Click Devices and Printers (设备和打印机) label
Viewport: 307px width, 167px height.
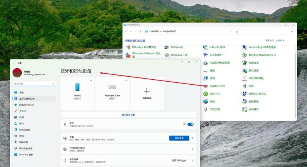[x=217, y=86]
